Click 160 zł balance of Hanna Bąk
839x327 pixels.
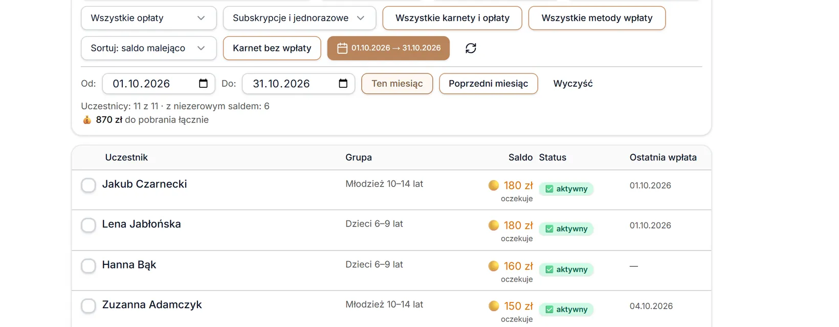518,266
